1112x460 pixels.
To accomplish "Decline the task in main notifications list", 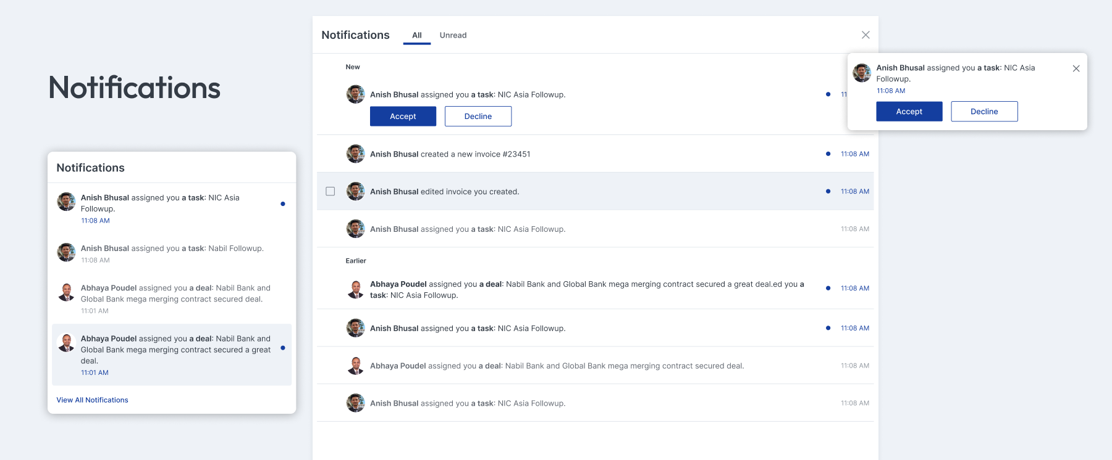I will 478,117.
